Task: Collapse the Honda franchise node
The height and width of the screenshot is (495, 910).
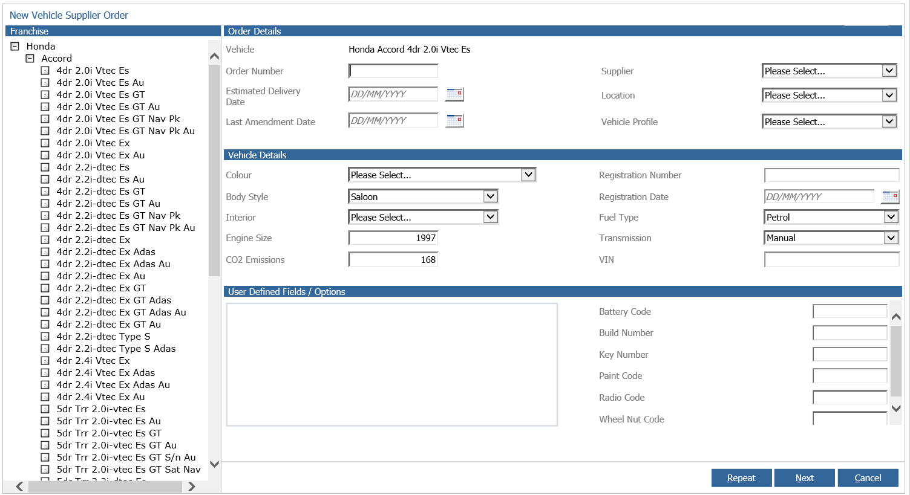Action: point(15,46)
